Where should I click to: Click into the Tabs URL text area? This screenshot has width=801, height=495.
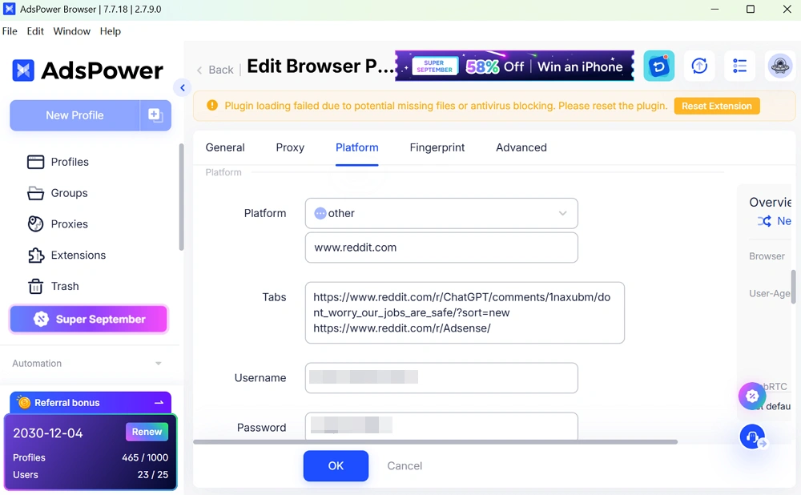coord(465,312)
